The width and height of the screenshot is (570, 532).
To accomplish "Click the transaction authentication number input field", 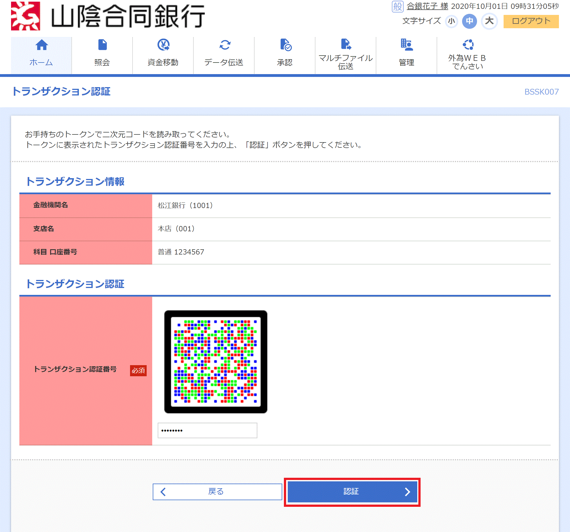I will (x=207, y=430).
